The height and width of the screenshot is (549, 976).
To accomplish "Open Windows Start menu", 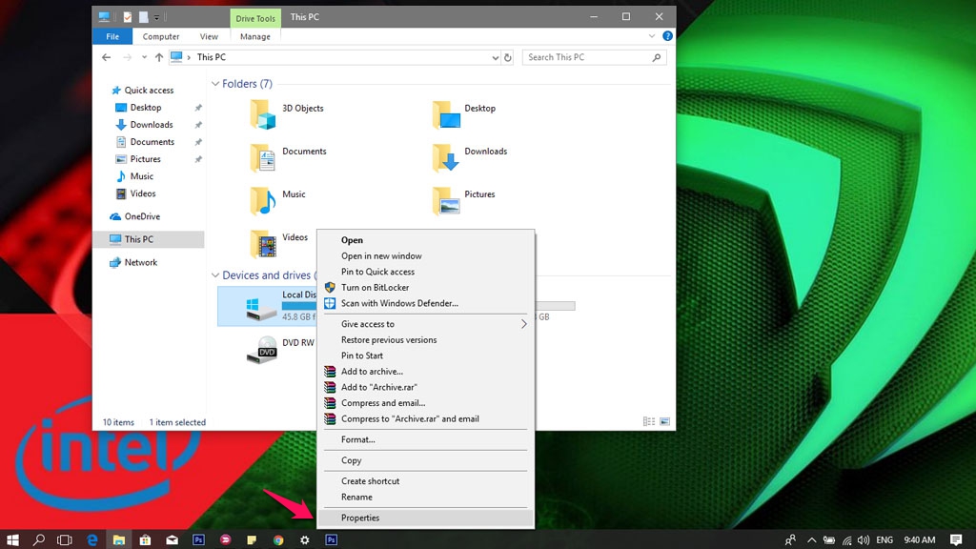I will (x=12, y=539).
